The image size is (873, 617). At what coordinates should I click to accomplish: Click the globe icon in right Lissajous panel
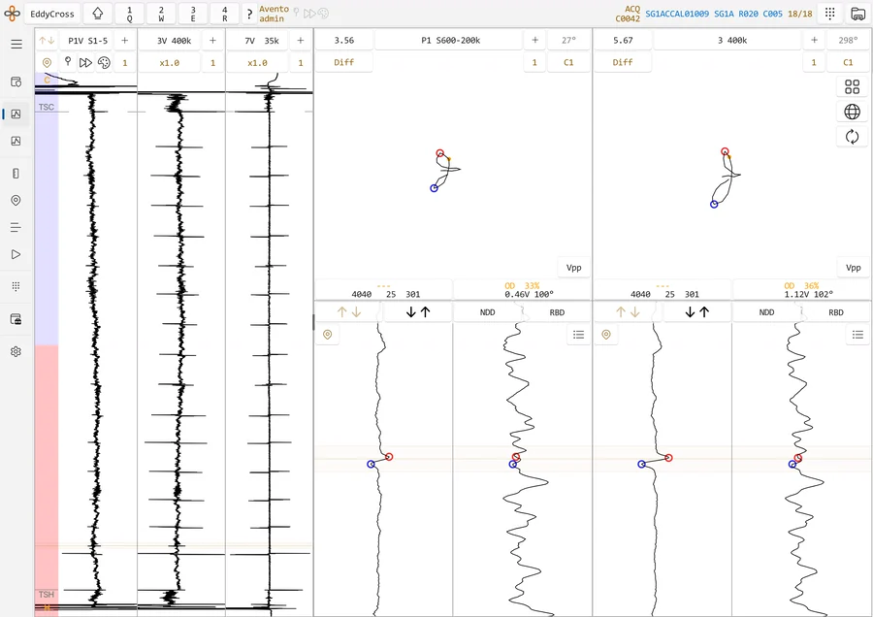click(x=852, y=112)
